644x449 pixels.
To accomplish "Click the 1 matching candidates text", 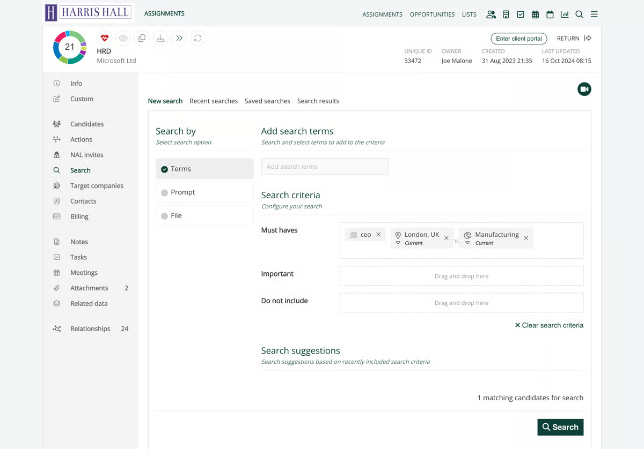I will (x=530, y=398).
